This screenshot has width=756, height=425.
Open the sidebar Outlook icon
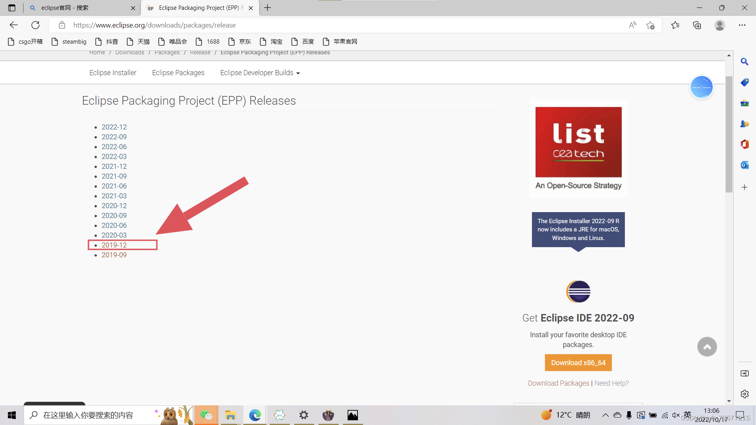pos(745,165)
